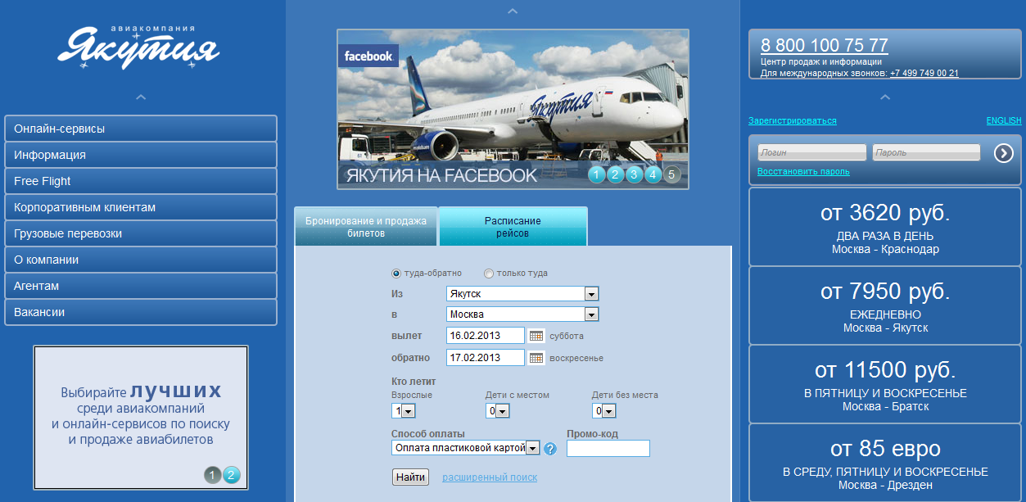Select the только туда radio option
This screenshot has width=1026, height=502.
tap(489, 274)
